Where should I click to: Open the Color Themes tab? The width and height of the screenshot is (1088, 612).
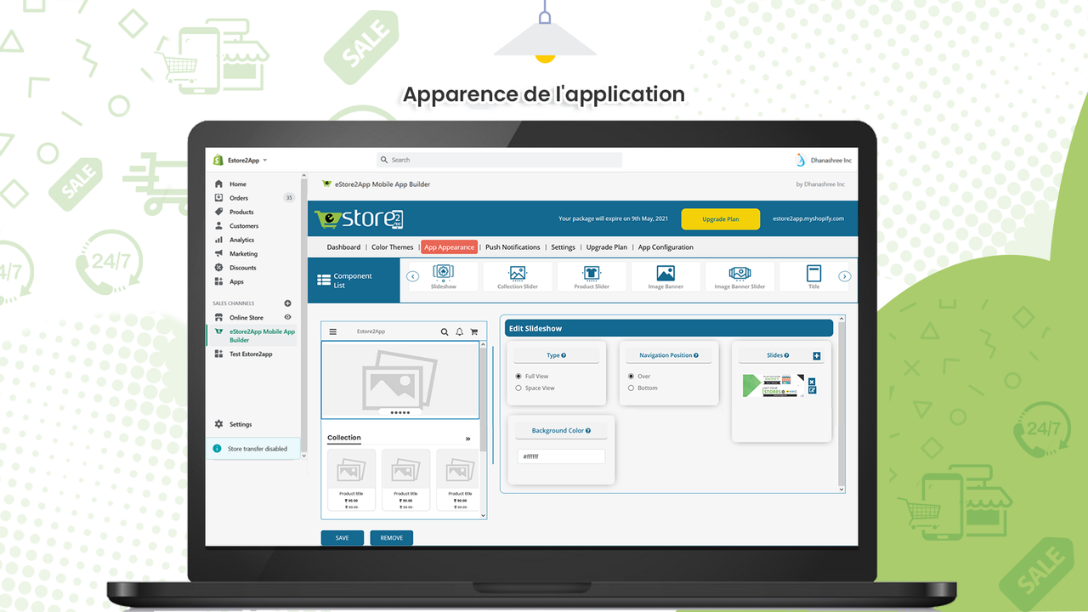[393, 247]
